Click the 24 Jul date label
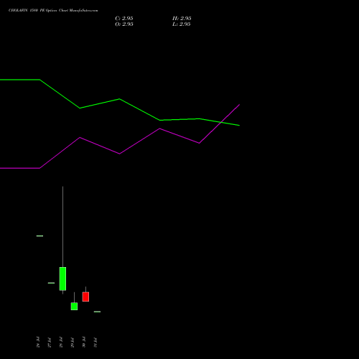 pos(38,342)
